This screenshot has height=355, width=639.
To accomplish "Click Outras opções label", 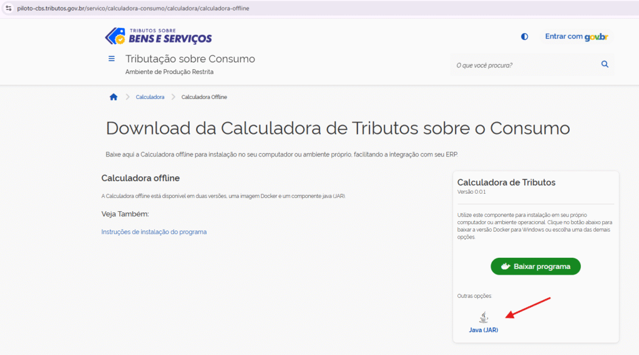I will (x=474, y=296).
